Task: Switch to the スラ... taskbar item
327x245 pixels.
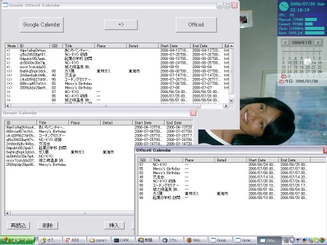Action: (172, 241)
